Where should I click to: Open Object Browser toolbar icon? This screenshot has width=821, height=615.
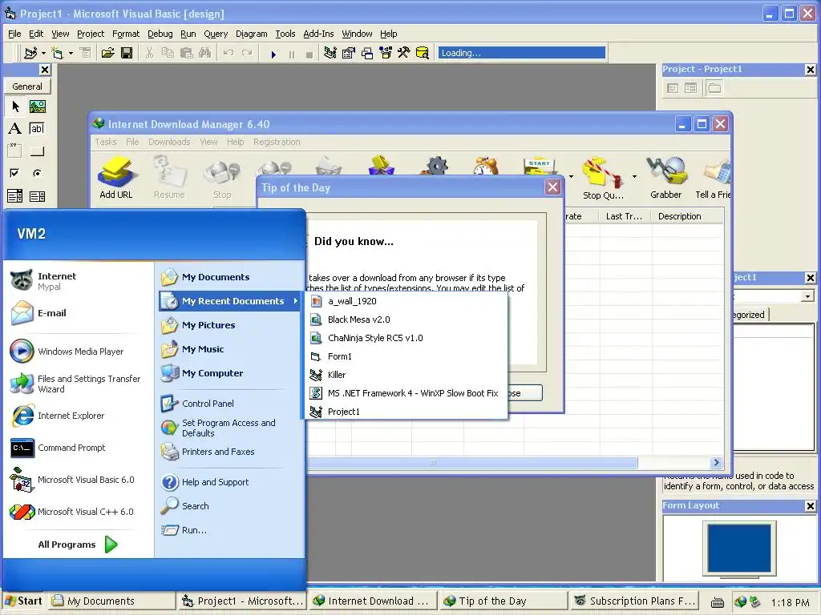pos(386,53)
